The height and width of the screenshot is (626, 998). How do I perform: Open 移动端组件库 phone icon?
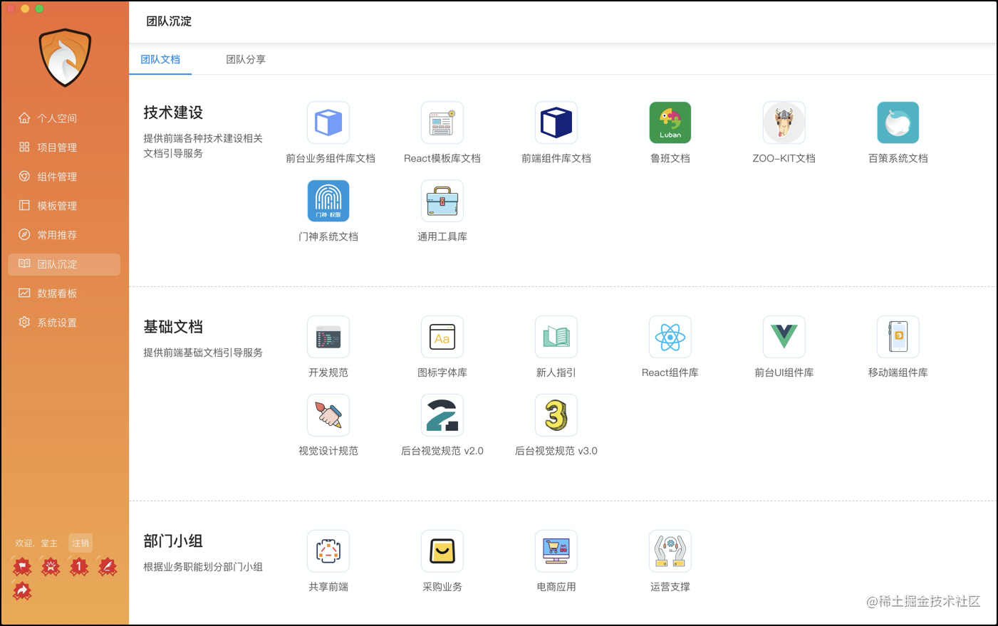pyautogui.click(x=898, y=337)
